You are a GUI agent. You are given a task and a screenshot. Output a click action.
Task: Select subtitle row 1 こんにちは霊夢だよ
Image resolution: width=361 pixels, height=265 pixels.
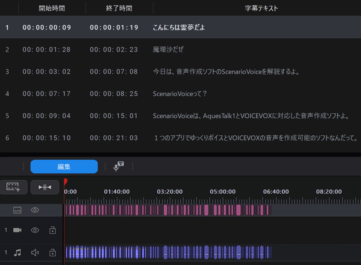pyautogui.click(x=180, y=28)
